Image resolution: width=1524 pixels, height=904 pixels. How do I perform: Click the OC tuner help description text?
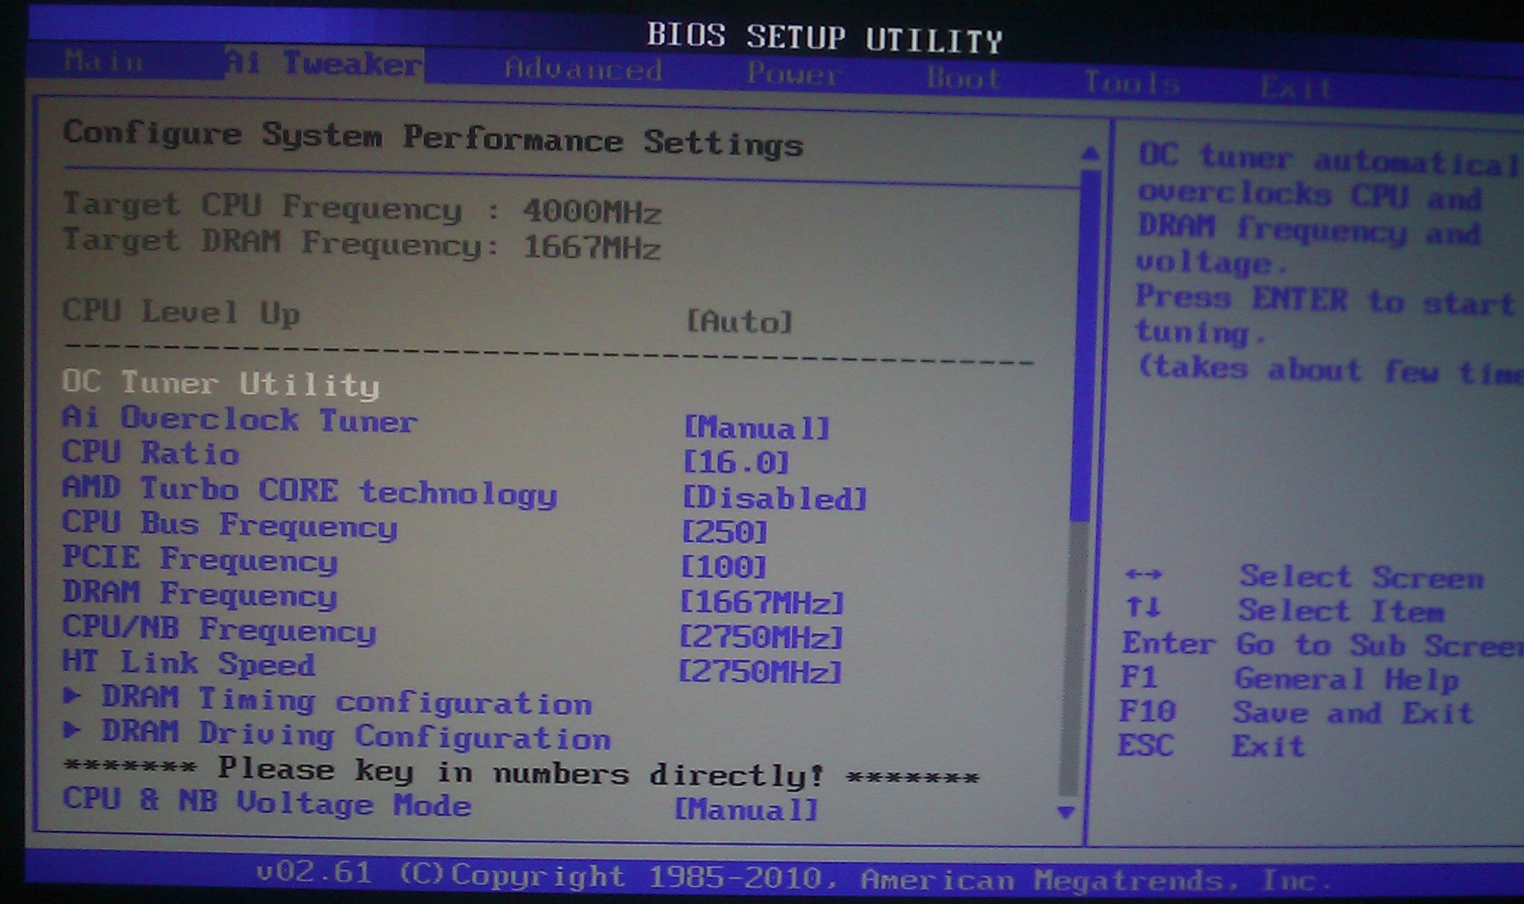pyautogui.click(x=1329, y=262)
